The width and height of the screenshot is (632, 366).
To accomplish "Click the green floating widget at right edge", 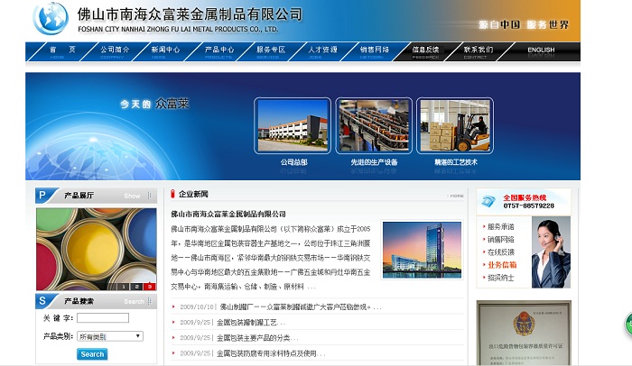I will [627, 324].
